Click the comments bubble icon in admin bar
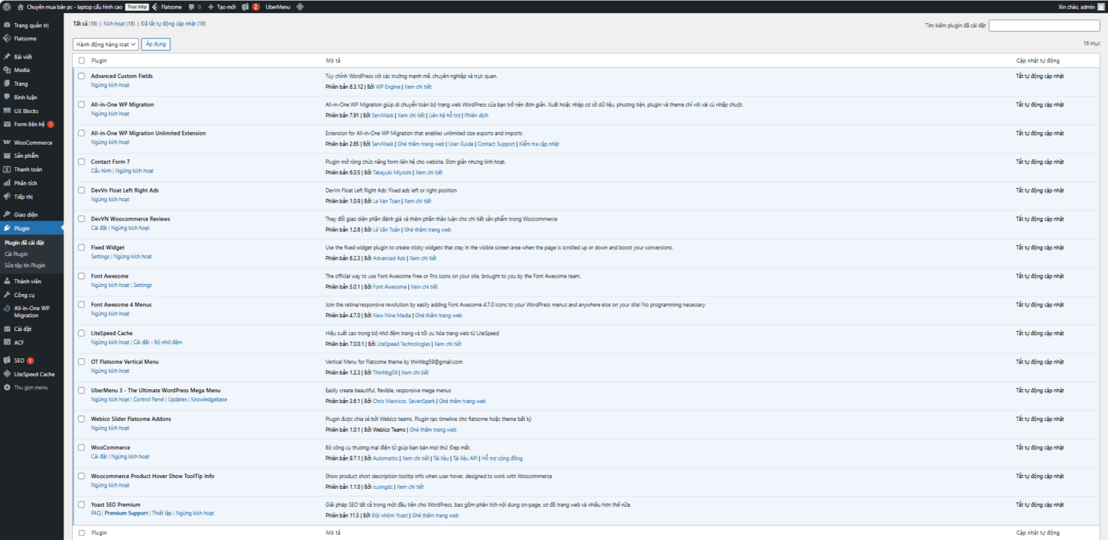Viewport: 1108px width, 540px height. tap(191, 6)
